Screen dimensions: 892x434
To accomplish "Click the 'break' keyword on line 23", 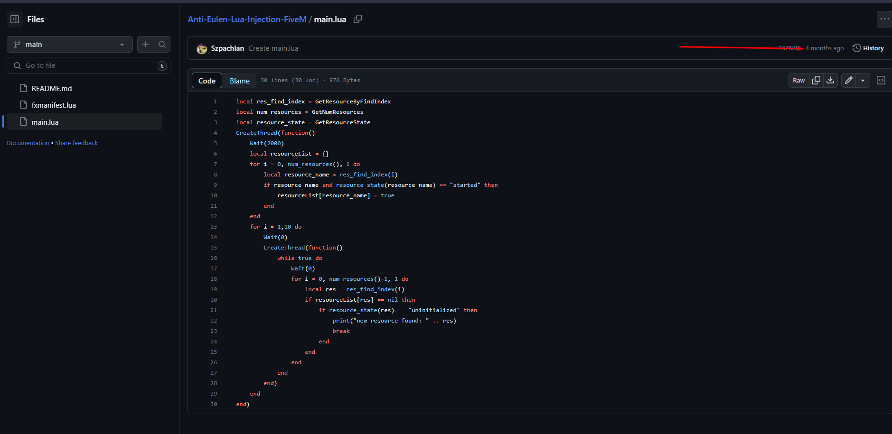I will pyautogui.click(x=341, y=331).
